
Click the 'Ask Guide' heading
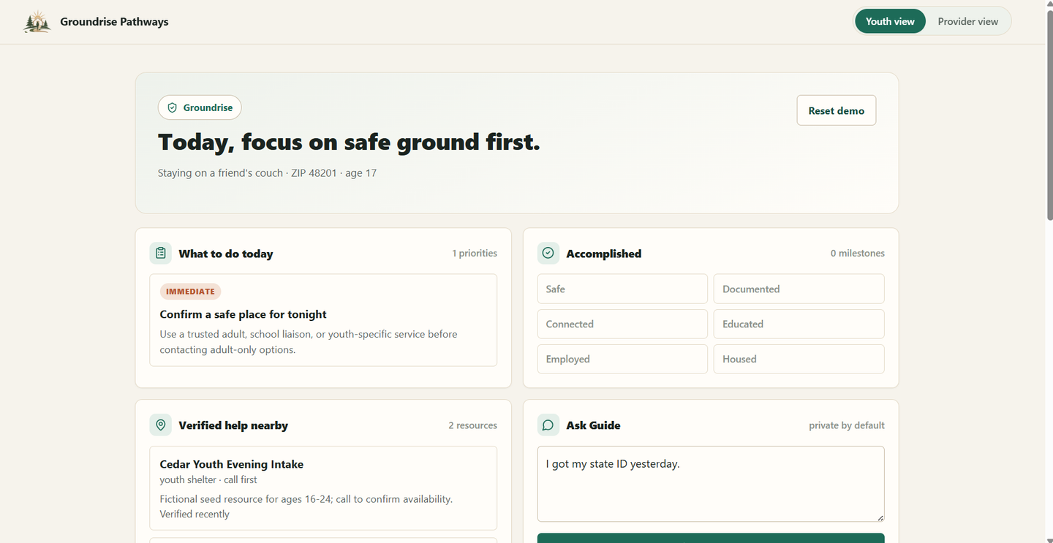click(x=593, y=425)
